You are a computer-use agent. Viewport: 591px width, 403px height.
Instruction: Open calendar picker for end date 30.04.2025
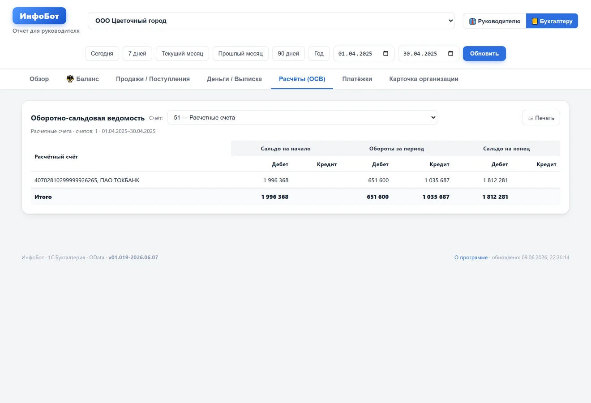pos(451,53)
